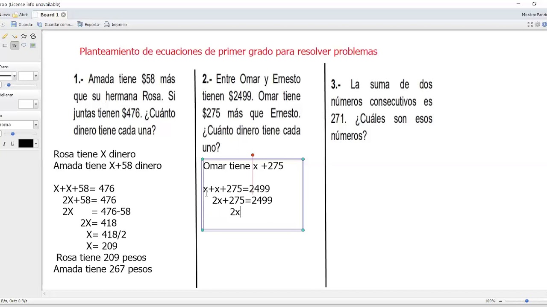Click the Guardar como... label
Screen dimensions: 547x307
(59, 25)
